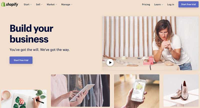The width and height of the screenshot is (200, 108).
Task: Open the Start navigation menu
Action: (x=26, y=4)
